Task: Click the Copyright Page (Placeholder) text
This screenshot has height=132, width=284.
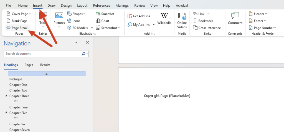Action: pyautogui.click(x=167, y=96)
